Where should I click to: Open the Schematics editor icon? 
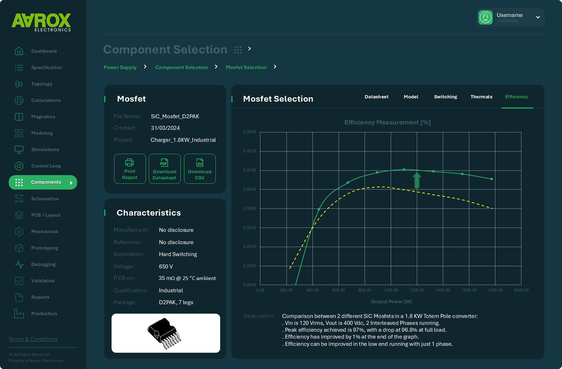[x=19, y=199]
